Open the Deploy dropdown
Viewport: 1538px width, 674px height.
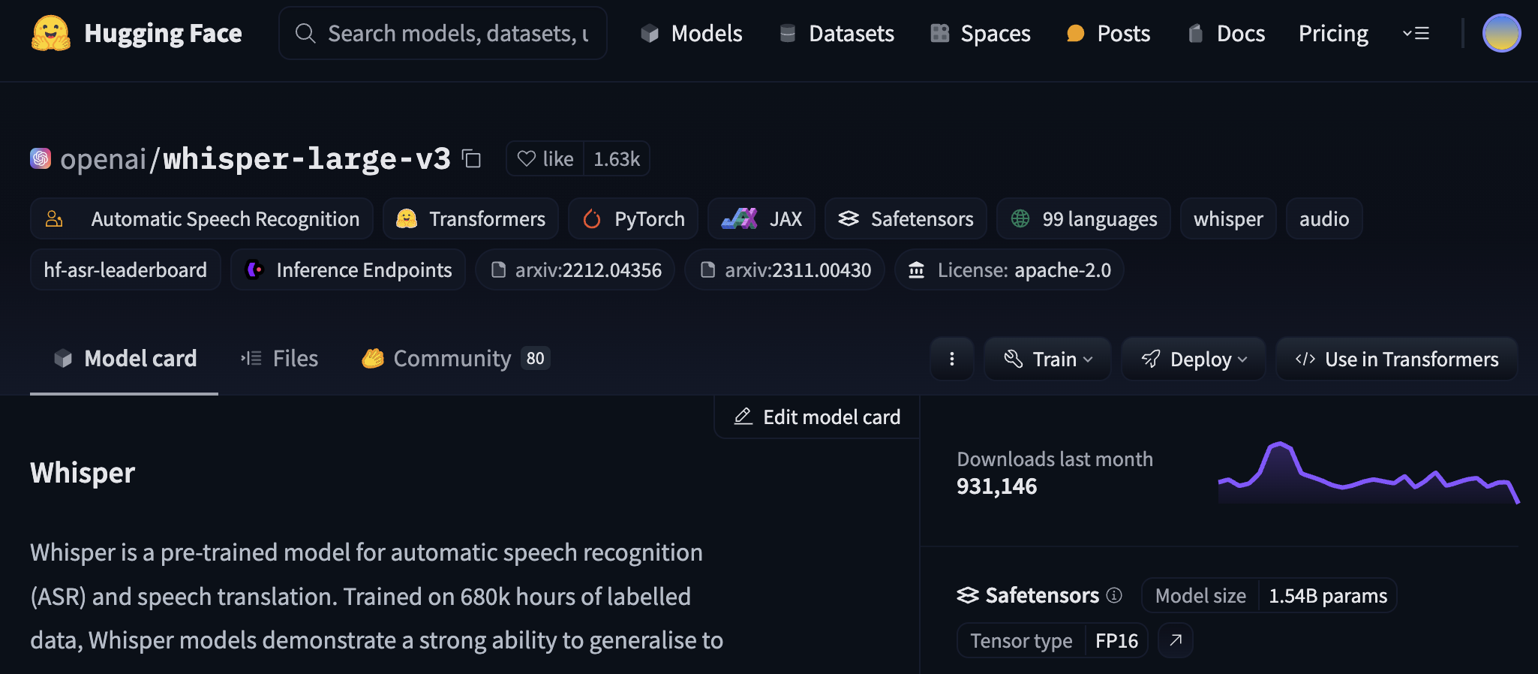pos(1194,359)
